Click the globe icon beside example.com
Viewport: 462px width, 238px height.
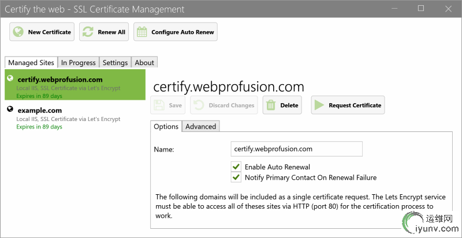[x=10, y=109]
